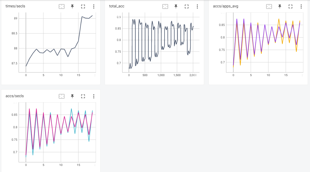Click the total_acc card title
The width and height of the screenshot is (310, 172).
[x=117, y=6]
